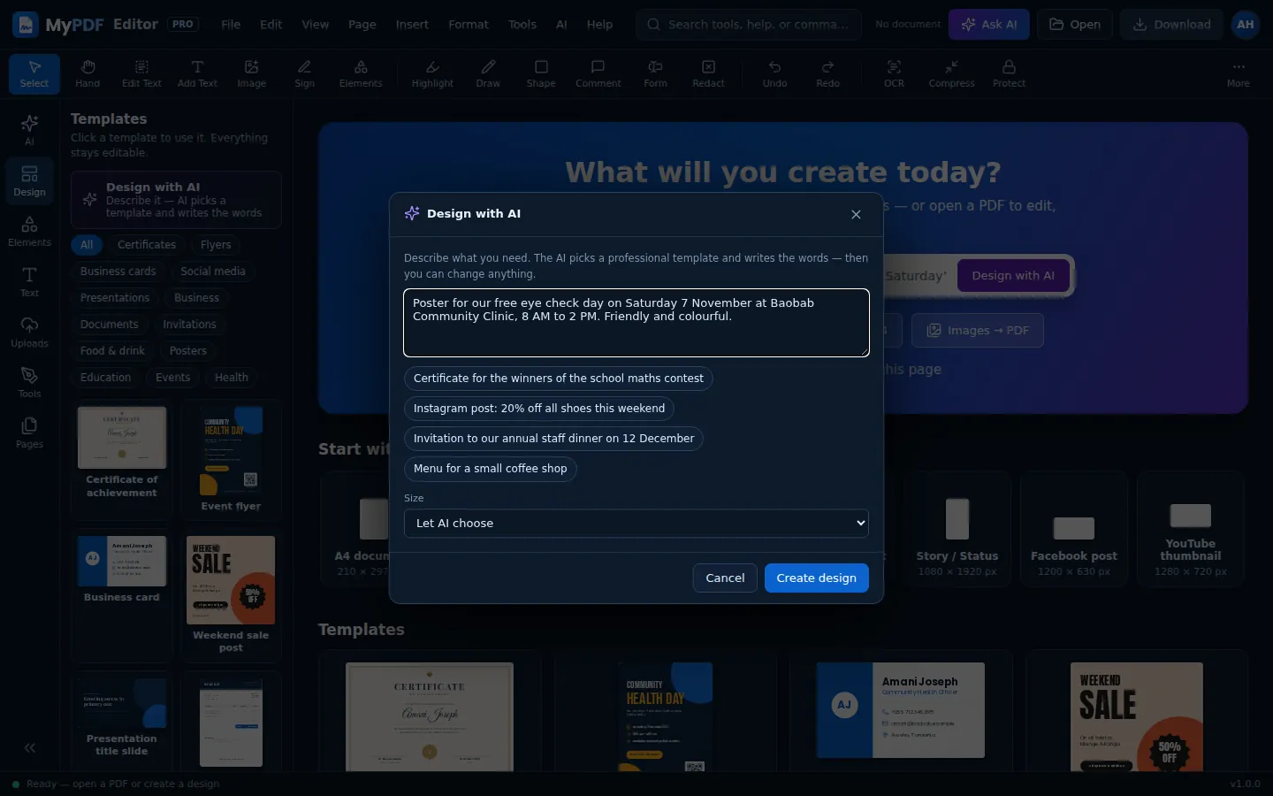Open the Uploads sidebar panel
The image size is (1273, 796).
29,332
